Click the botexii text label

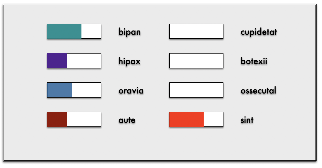point(254,61)
